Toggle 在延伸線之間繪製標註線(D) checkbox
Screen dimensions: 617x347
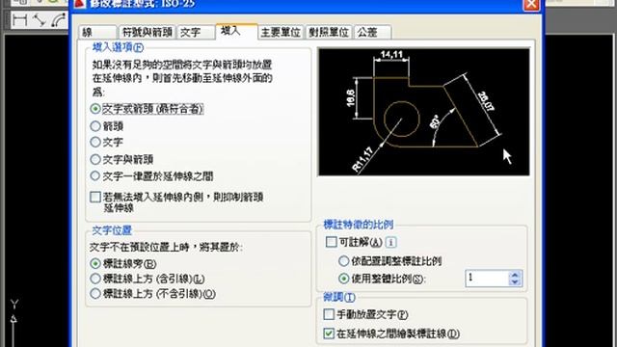tap(329, 334)
